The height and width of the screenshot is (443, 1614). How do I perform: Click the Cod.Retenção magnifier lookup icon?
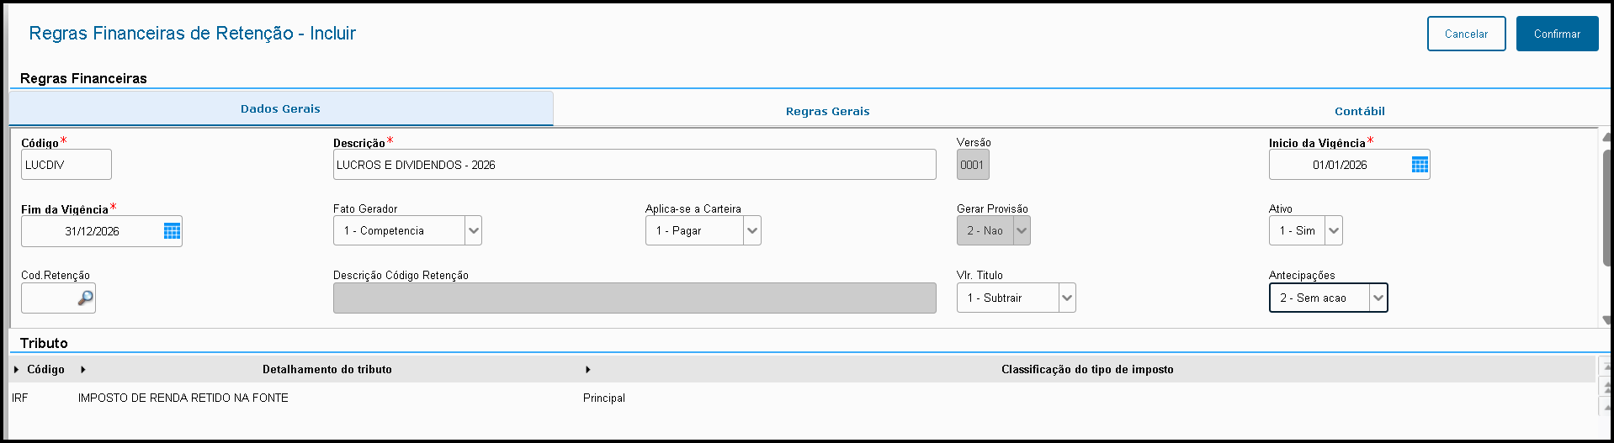click(x=85, y=298)
